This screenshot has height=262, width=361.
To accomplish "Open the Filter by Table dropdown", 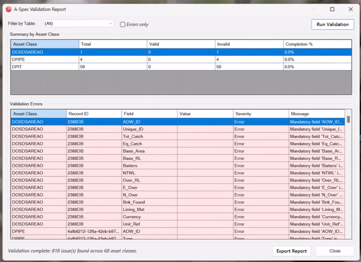I will point(79,24).
